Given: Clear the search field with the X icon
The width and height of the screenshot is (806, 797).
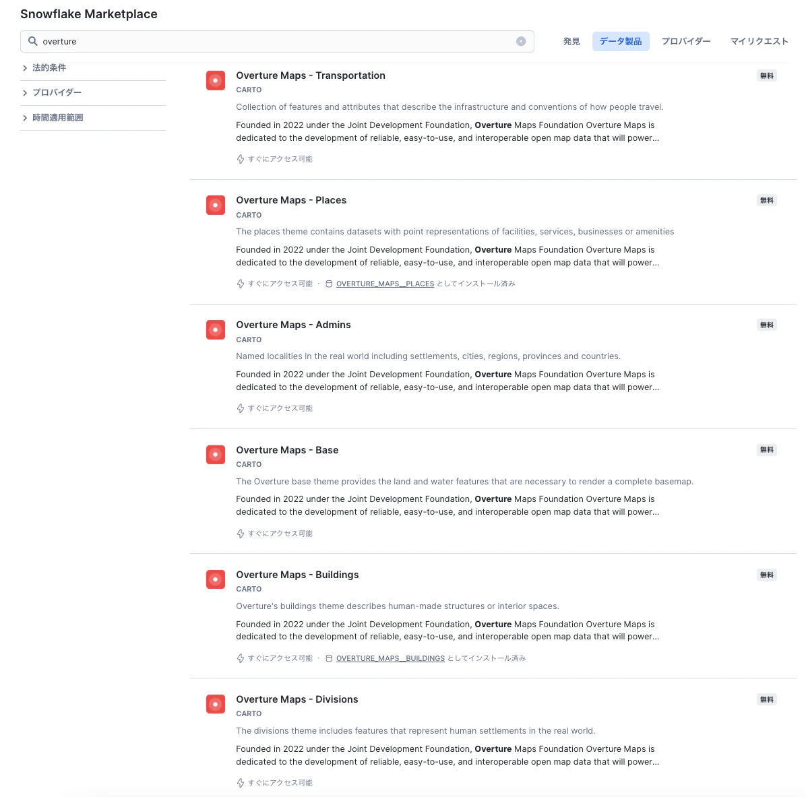Looking at the screenshot, I should (521, 41).
